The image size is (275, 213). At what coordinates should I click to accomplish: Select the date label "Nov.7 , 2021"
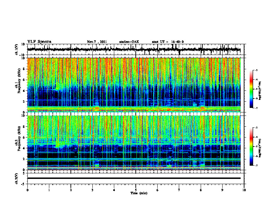click(x=97, y=42)
